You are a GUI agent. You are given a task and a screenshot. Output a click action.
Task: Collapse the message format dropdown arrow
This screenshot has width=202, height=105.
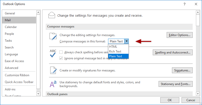pyautogui.click(x=127, y=41)
